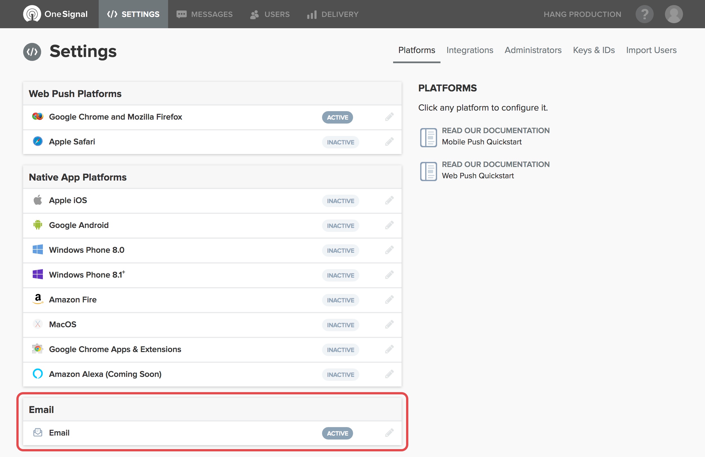Screen dimensions: 705x457
Task: Click the MacOS X icon
Action: (38, 324)
